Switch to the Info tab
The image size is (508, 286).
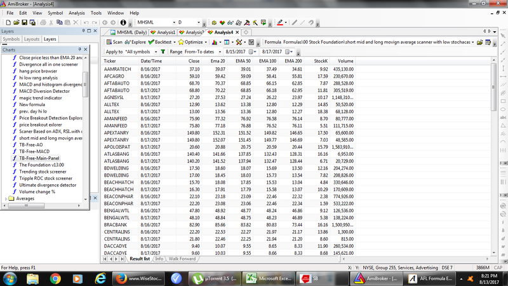pos(159,259)
